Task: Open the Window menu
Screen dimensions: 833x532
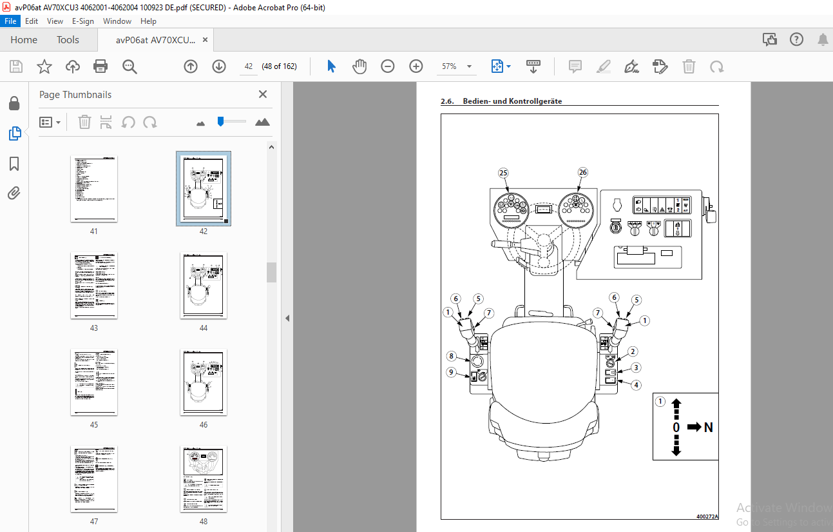Action: tap(117, 21)
